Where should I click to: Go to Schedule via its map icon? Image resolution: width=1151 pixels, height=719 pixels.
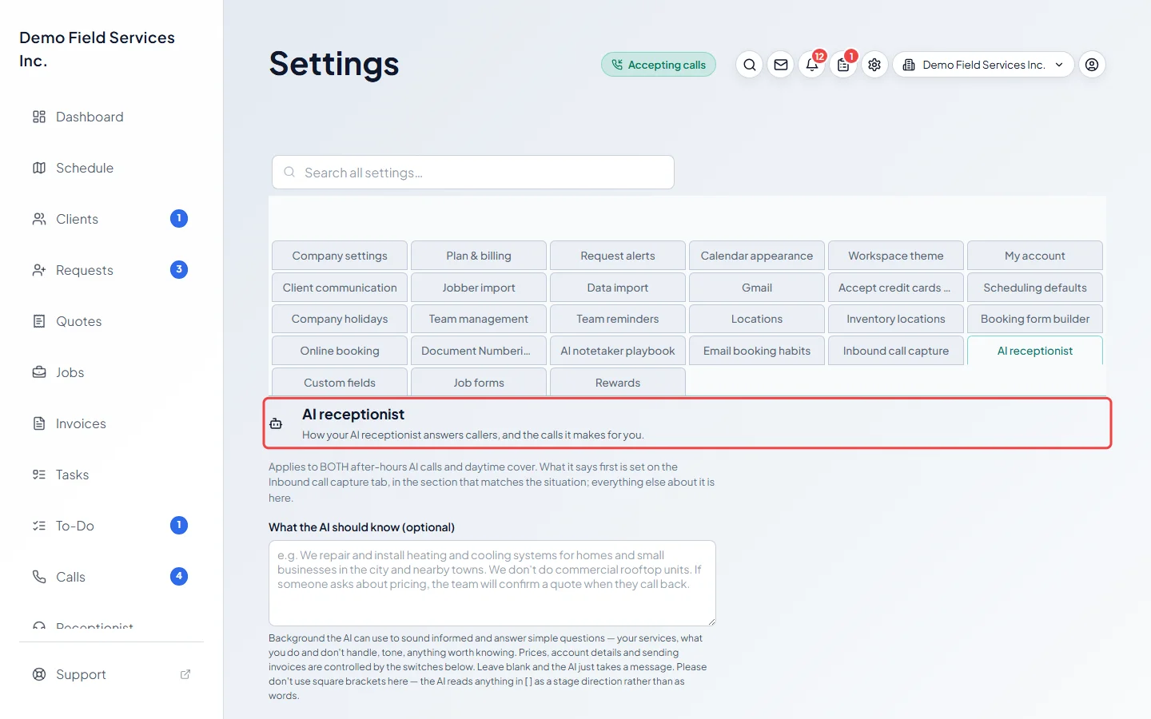coord(39,168)
